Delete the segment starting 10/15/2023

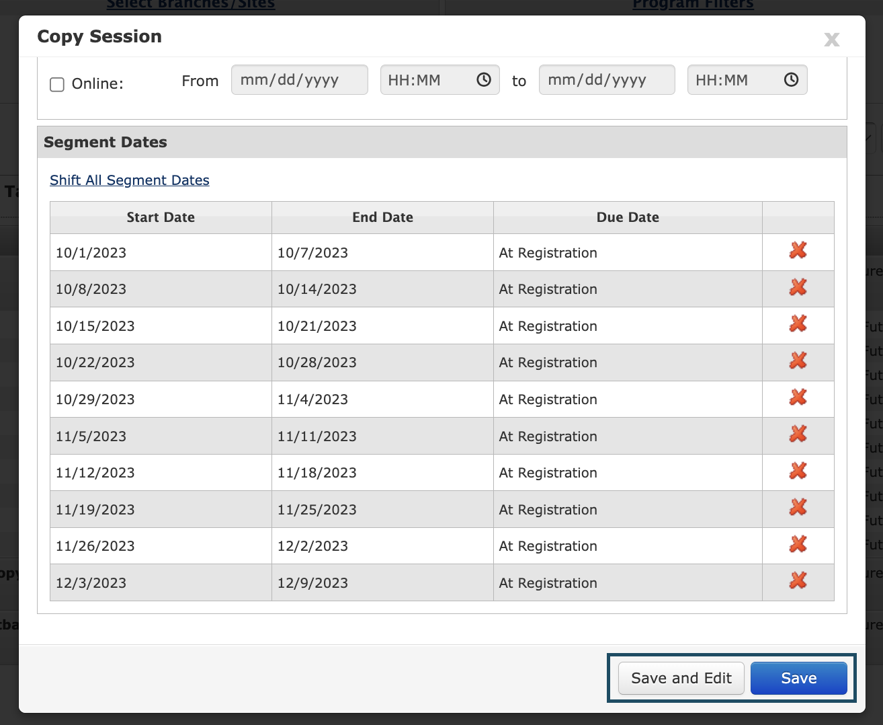coord(798,323)
